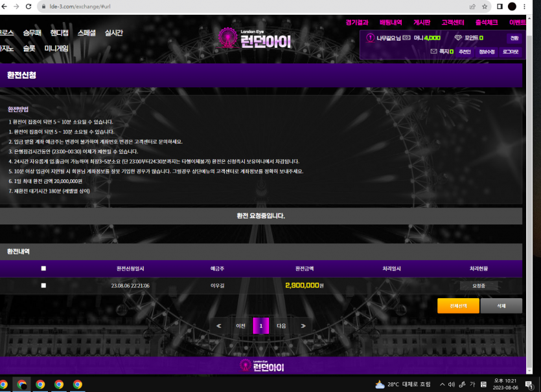
Task: Click the diamond points icon
Action: click(x=458, y=38)
